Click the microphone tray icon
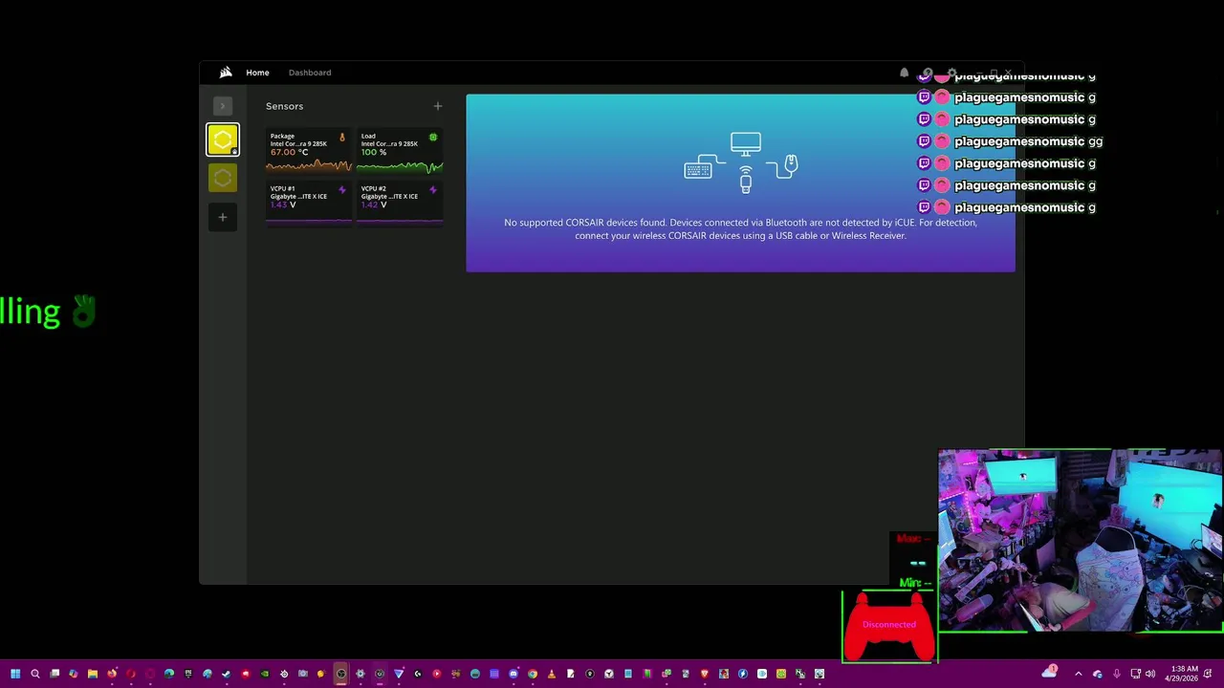Screen dimensions: 1224x688 point(1116,674)
